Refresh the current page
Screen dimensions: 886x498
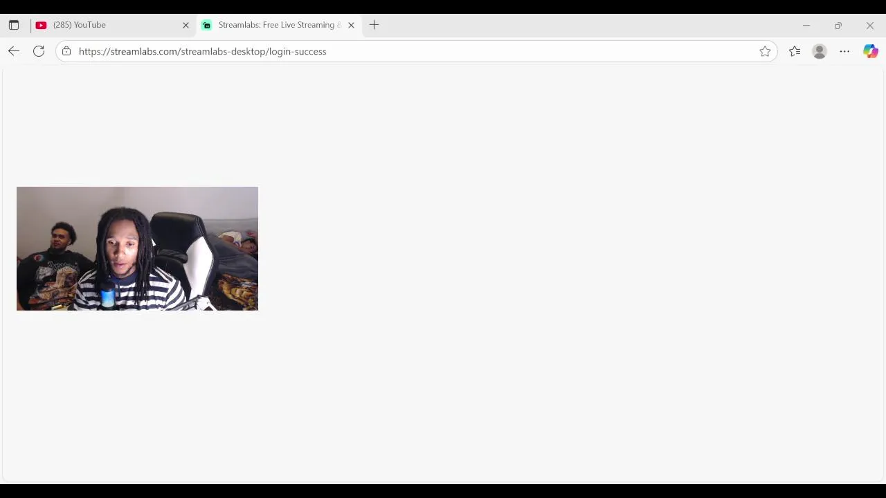point(39,51)
